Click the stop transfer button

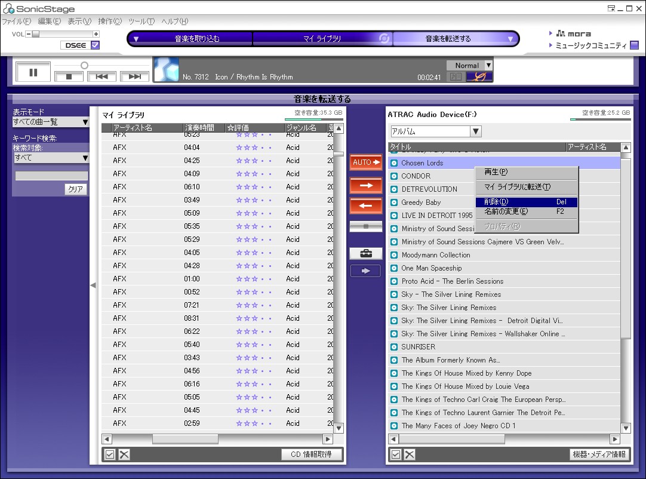(x=366, y=226)
